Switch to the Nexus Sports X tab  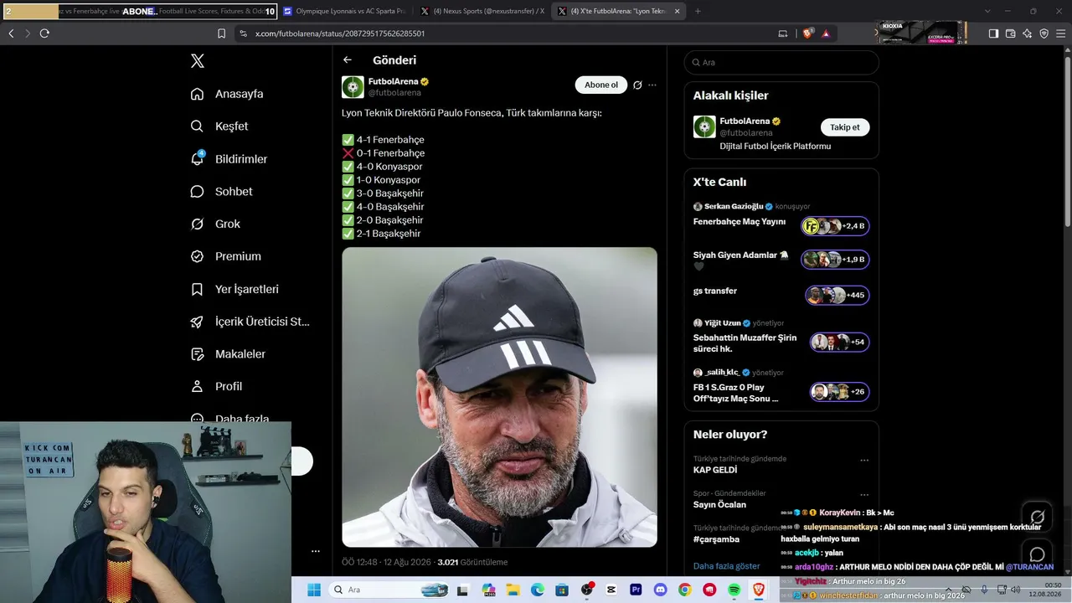pyautogui.click(x=482, y=11)
